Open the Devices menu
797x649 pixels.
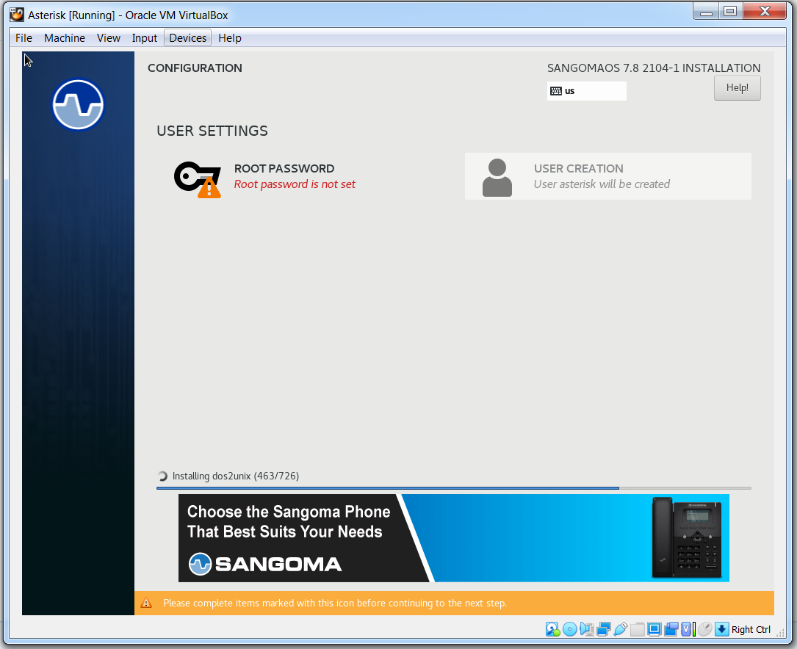point(187,38)
